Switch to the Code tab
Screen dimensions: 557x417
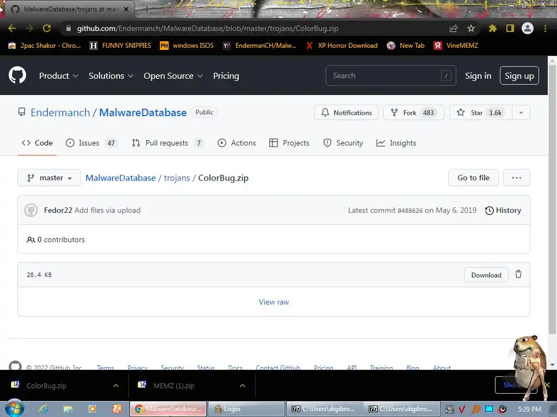coord(38,143)
